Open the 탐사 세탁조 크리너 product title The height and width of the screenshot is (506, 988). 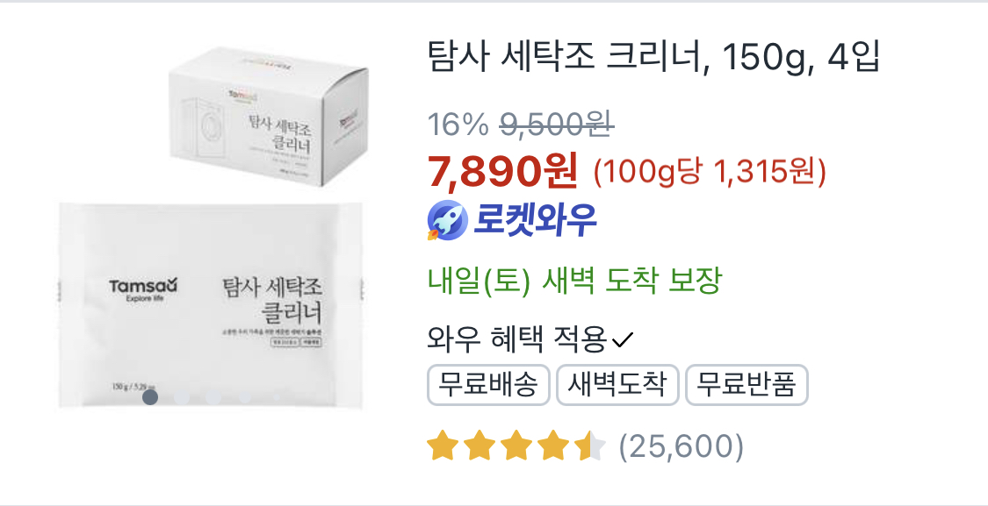653,57
